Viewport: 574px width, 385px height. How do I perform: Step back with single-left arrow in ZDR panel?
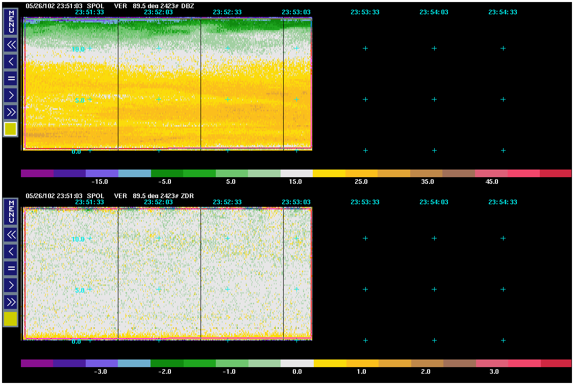pyautogui.click(x=11, y=252)
